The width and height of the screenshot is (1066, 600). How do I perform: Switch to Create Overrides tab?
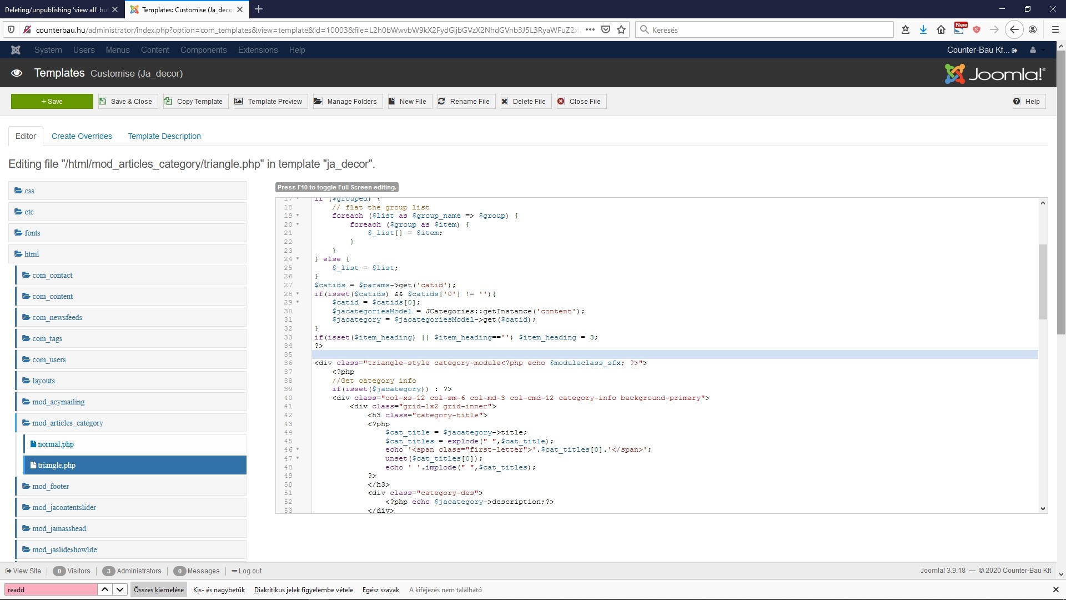pos(82,136)
